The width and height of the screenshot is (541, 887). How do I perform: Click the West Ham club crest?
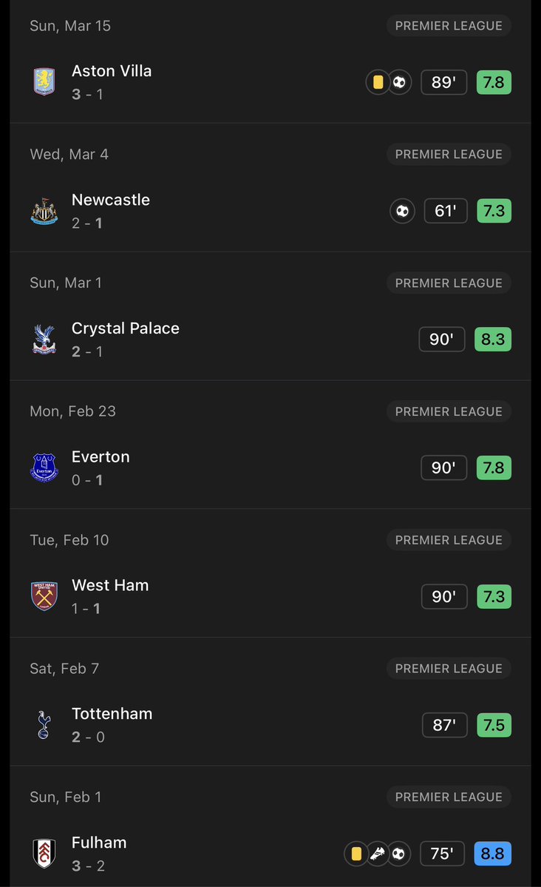pos(44,596)
